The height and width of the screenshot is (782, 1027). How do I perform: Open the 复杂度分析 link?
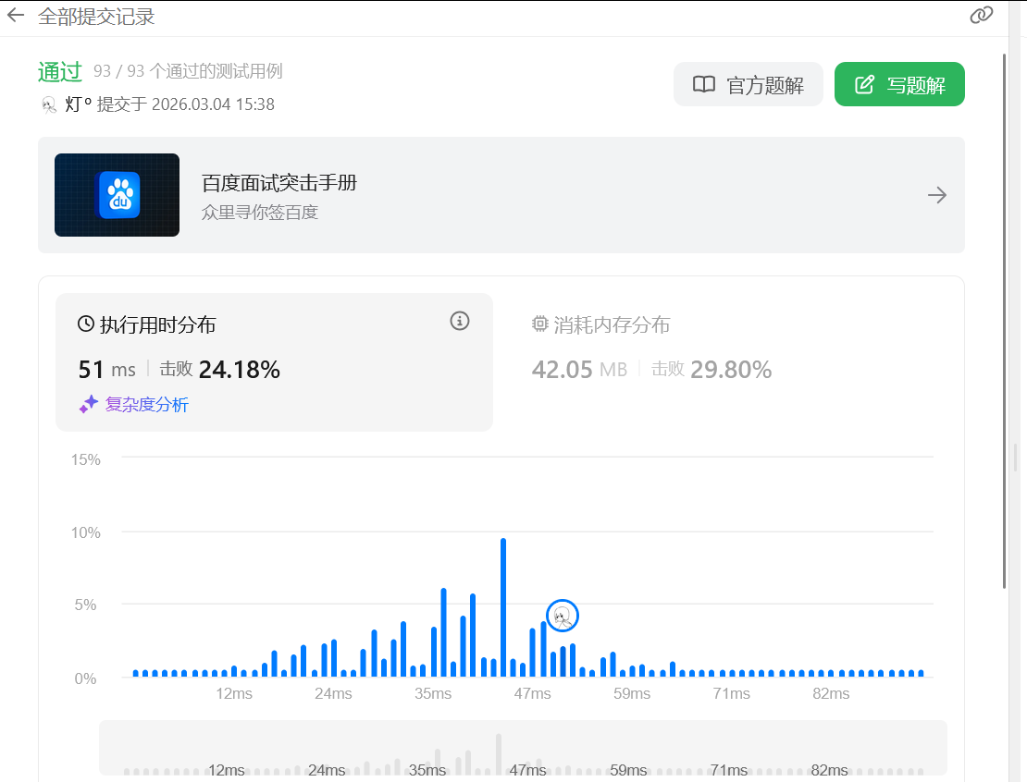click(146, 404)
